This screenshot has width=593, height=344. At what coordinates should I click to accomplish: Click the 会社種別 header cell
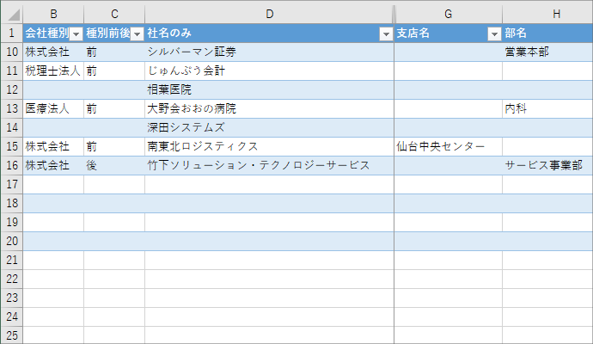click(53, 34)
